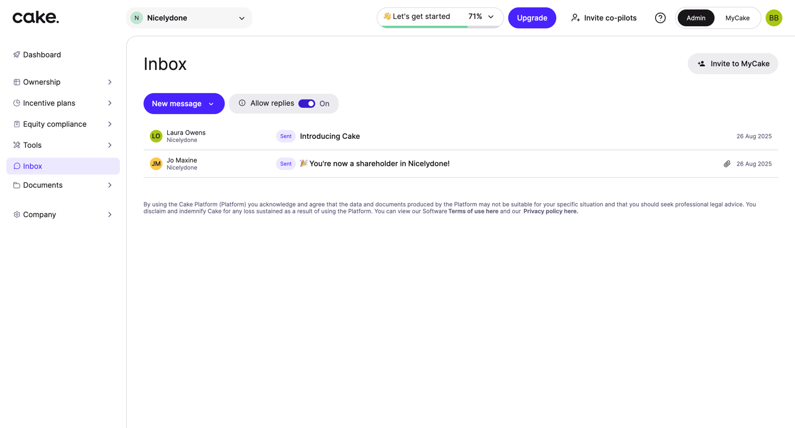The height and width of the screenshot is (428, 795).
Task: Click the Tools wrench icon
Action: click(x=17, y=145)
